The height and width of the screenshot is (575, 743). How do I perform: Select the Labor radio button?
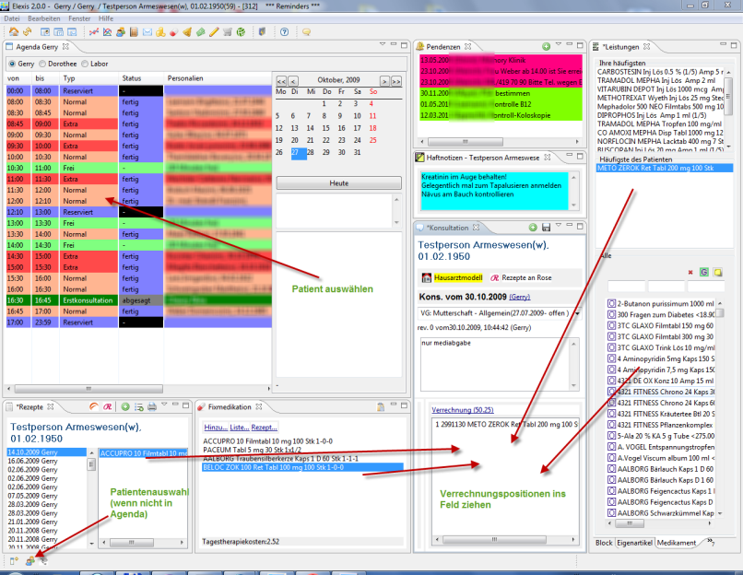(x=85, y=64)
